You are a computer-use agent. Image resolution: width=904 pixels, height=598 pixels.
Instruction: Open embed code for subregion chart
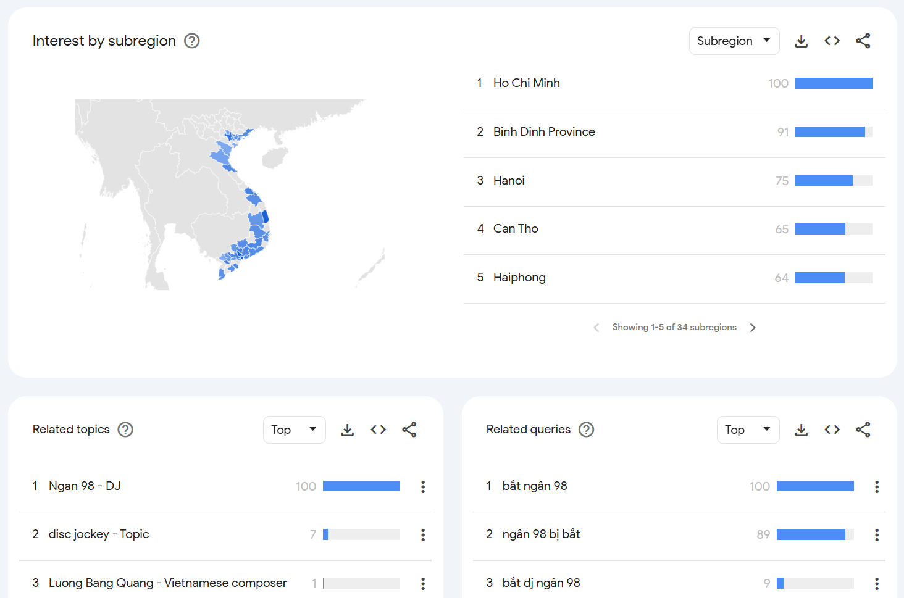pos(832,41)
